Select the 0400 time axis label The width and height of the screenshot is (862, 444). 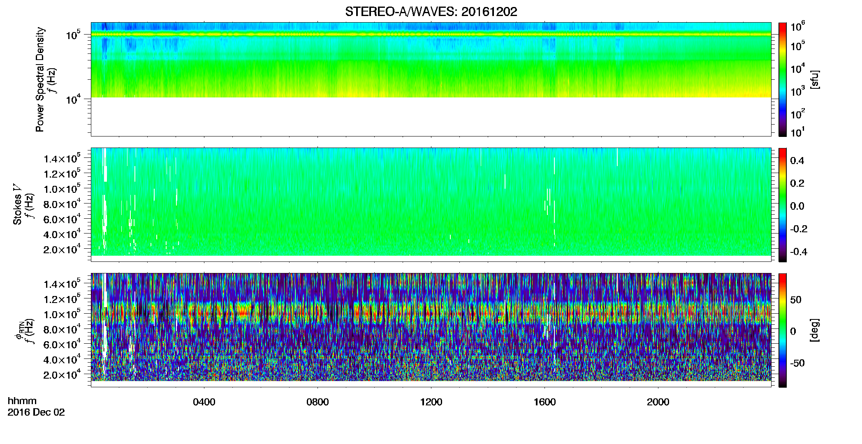[x=204, y=402]
